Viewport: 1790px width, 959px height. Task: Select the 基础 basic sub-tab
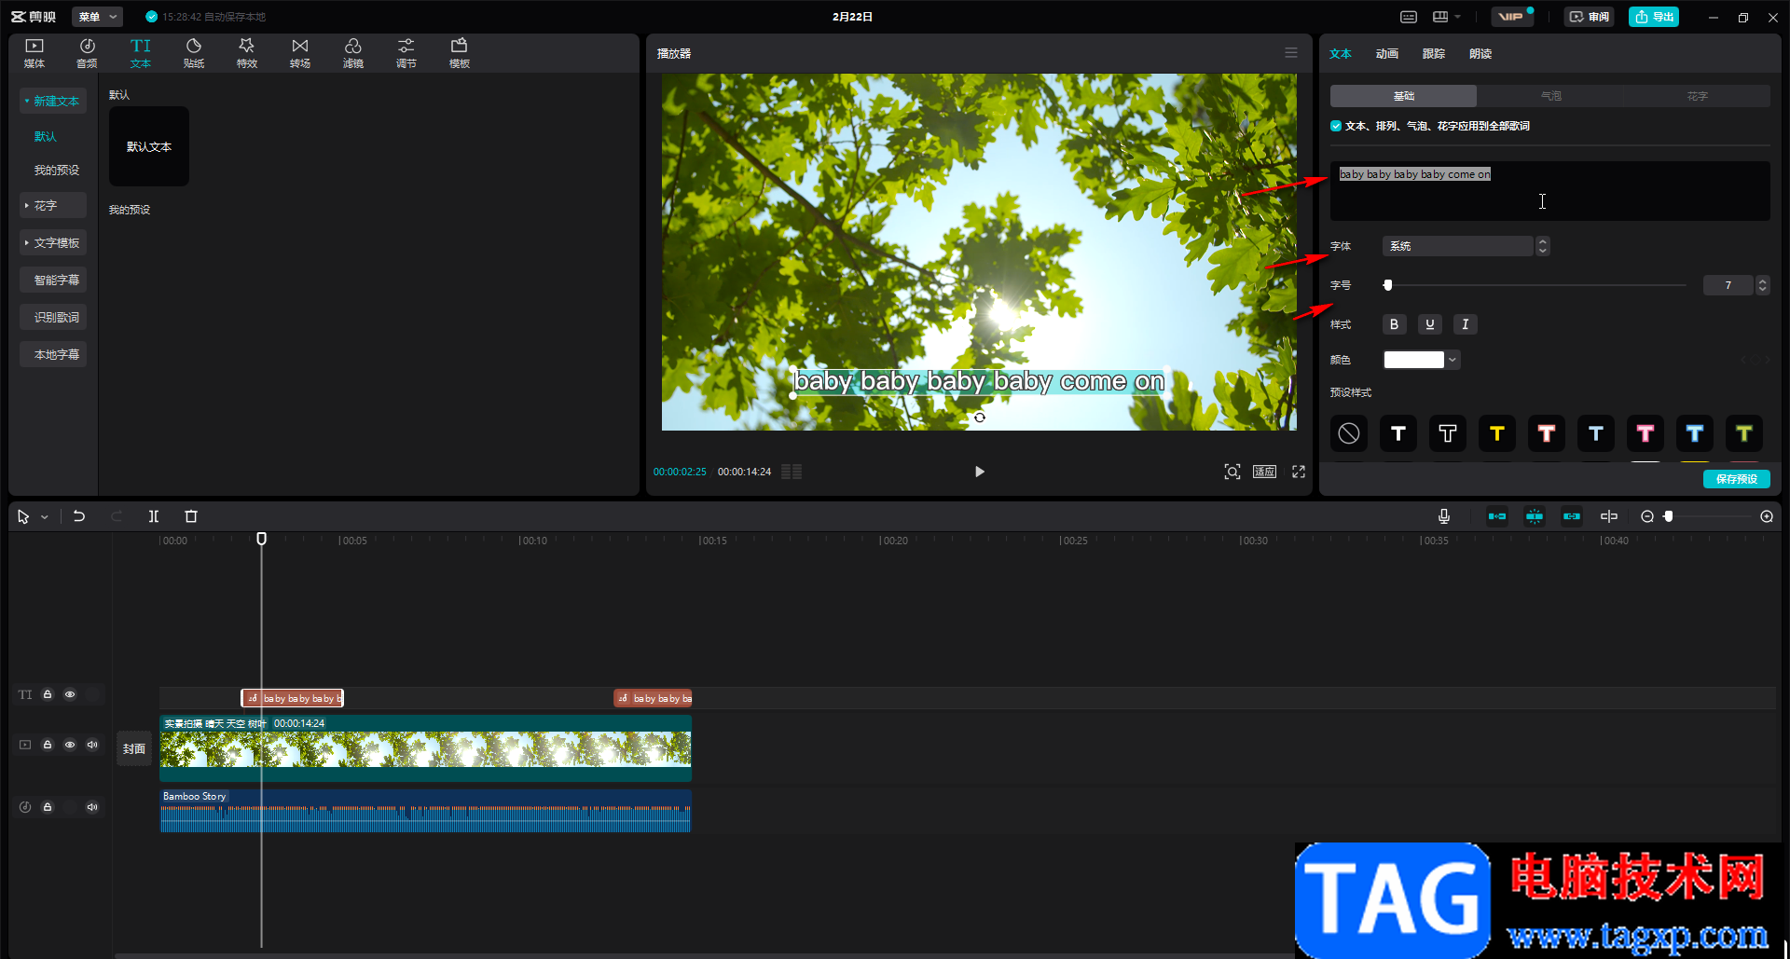[1403, 96]
